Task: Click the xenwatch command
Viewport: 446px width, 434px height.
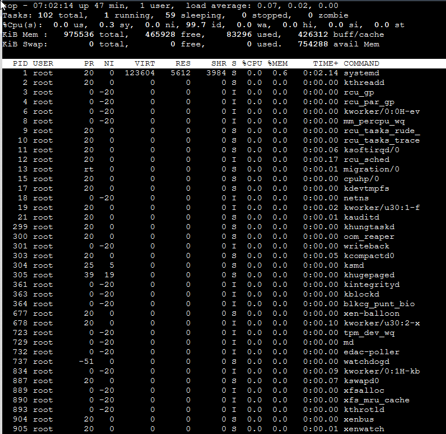Action: click(x=364, y=429)
